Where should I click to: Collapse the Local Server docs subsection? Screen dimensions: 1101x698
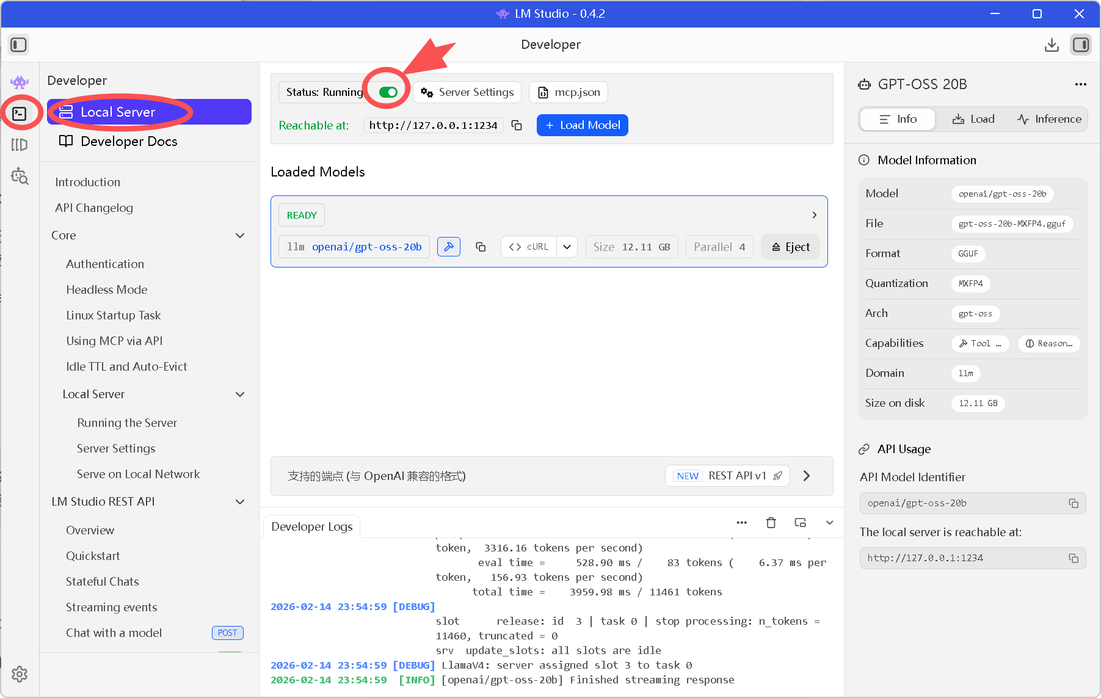240,394
